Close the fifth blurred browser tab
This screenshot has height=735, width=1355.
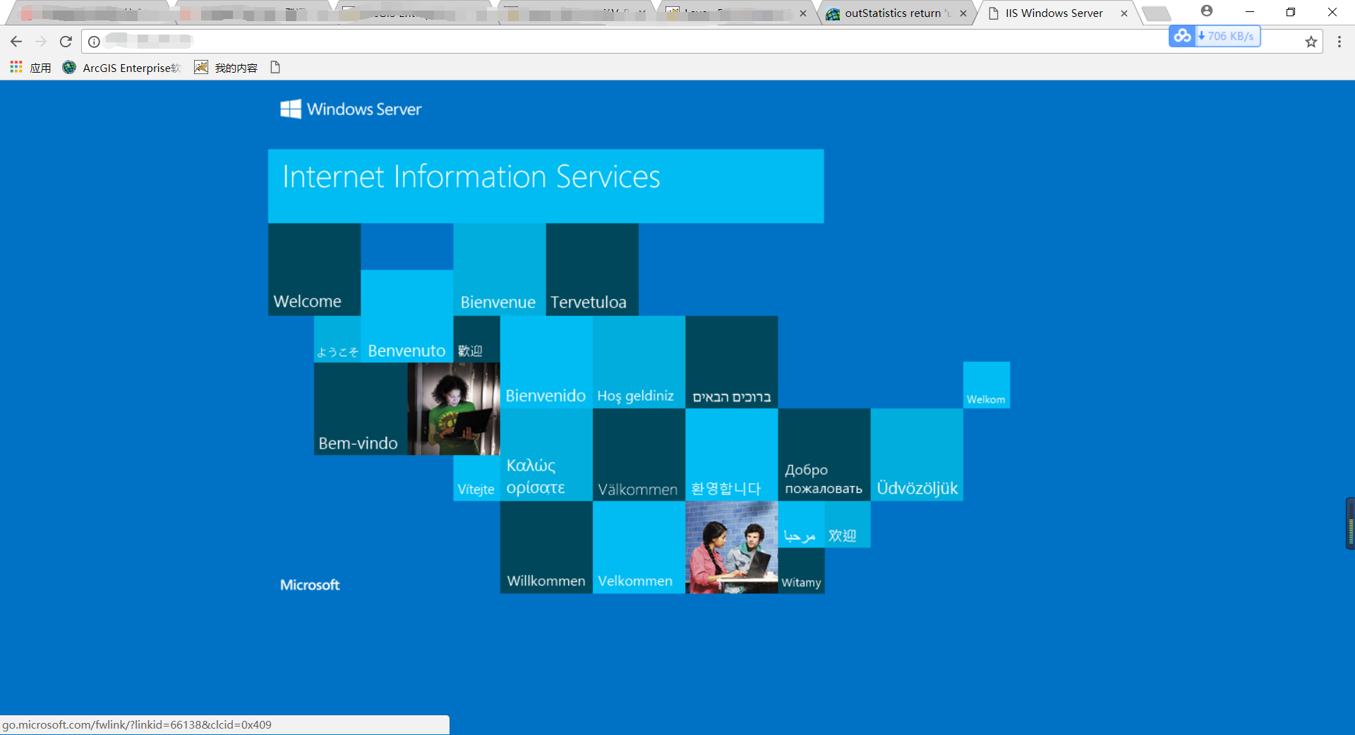(x=803, y=13)
